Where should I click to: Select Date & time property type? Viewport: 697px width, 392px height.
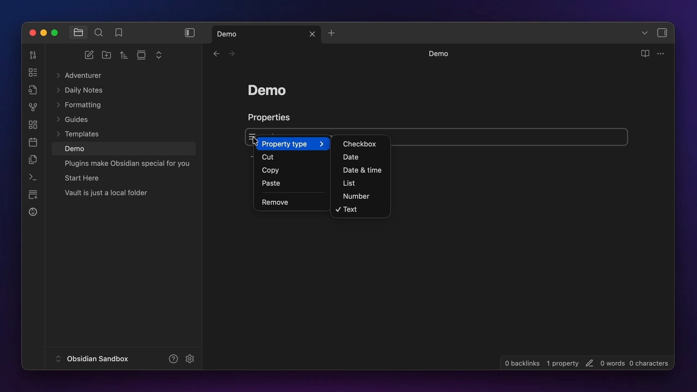click(362, 170)
